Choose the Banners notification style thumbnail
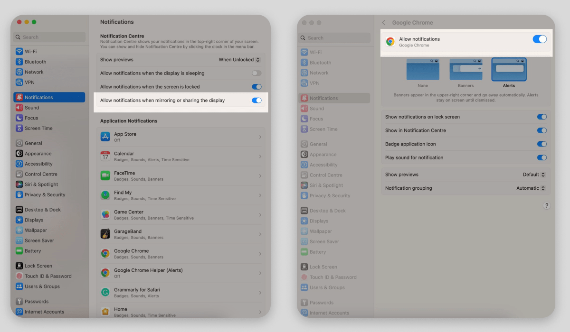 (465, 70)
